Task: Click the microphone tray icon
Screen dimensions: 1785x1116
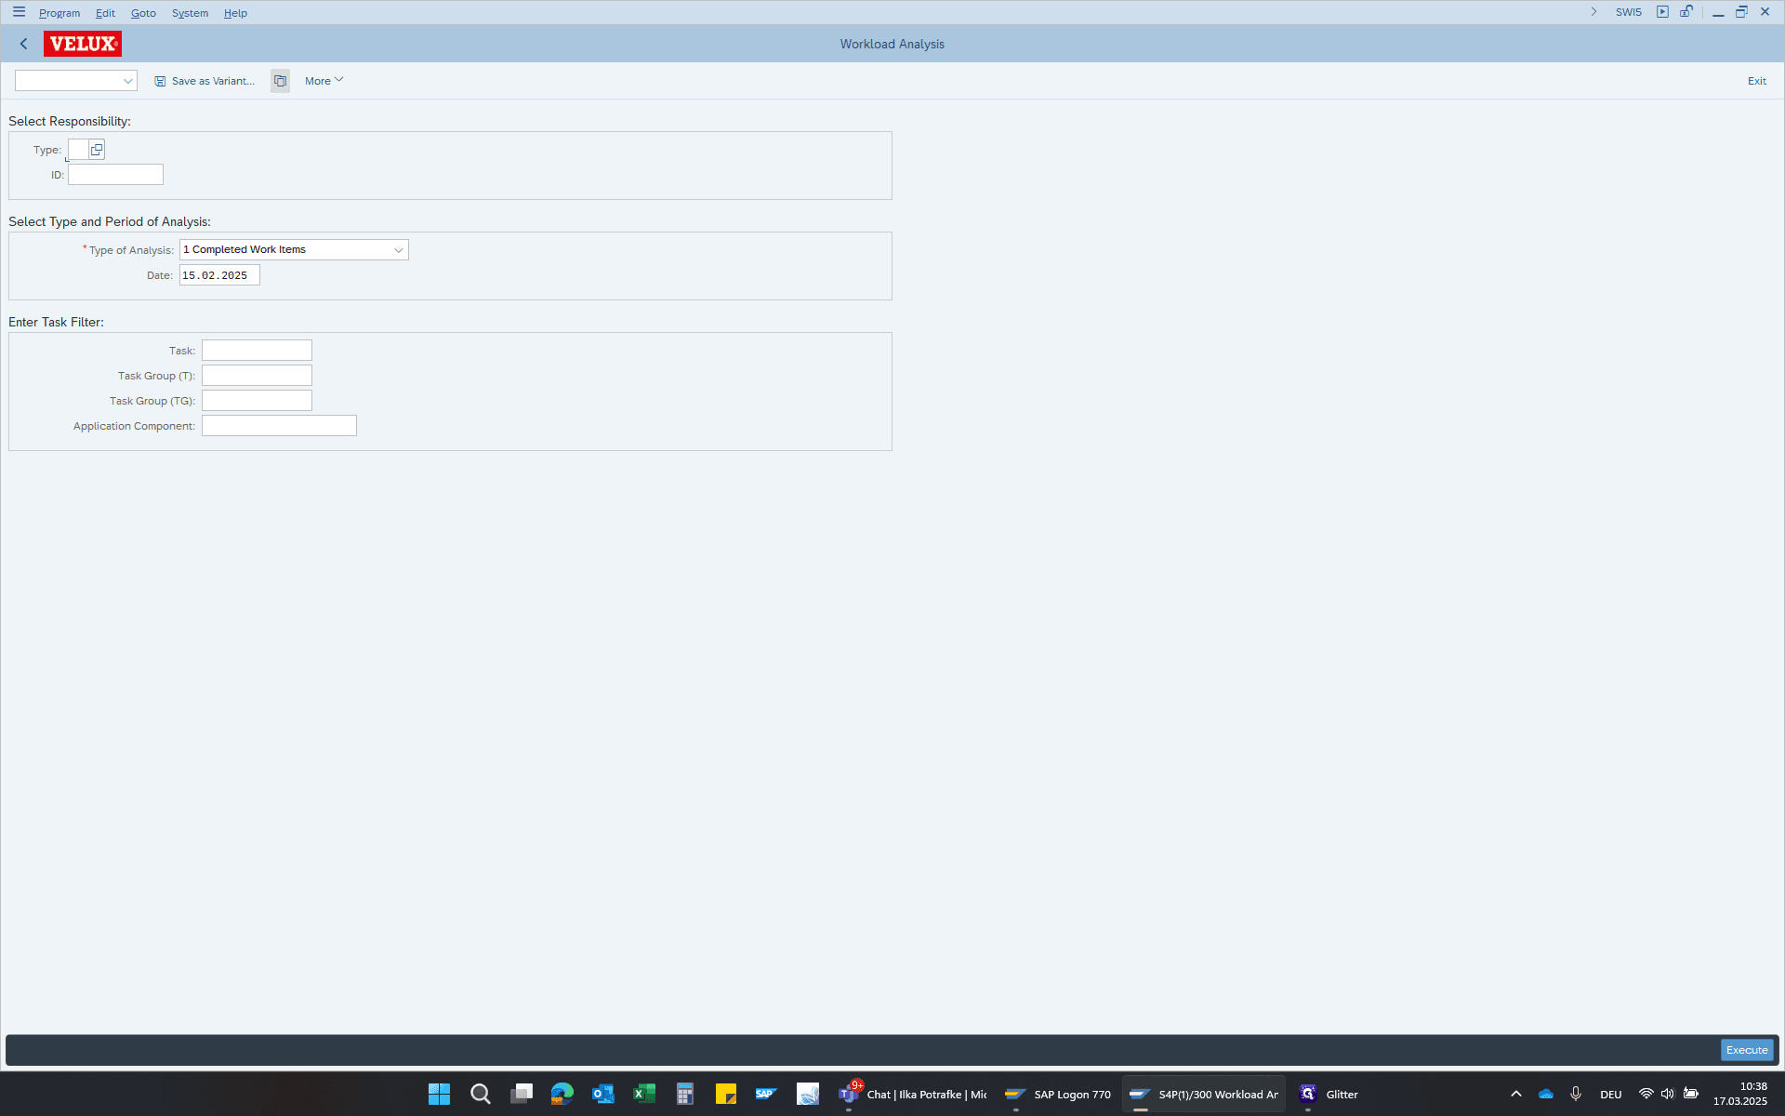Action: click(x=1576, y=1094)
